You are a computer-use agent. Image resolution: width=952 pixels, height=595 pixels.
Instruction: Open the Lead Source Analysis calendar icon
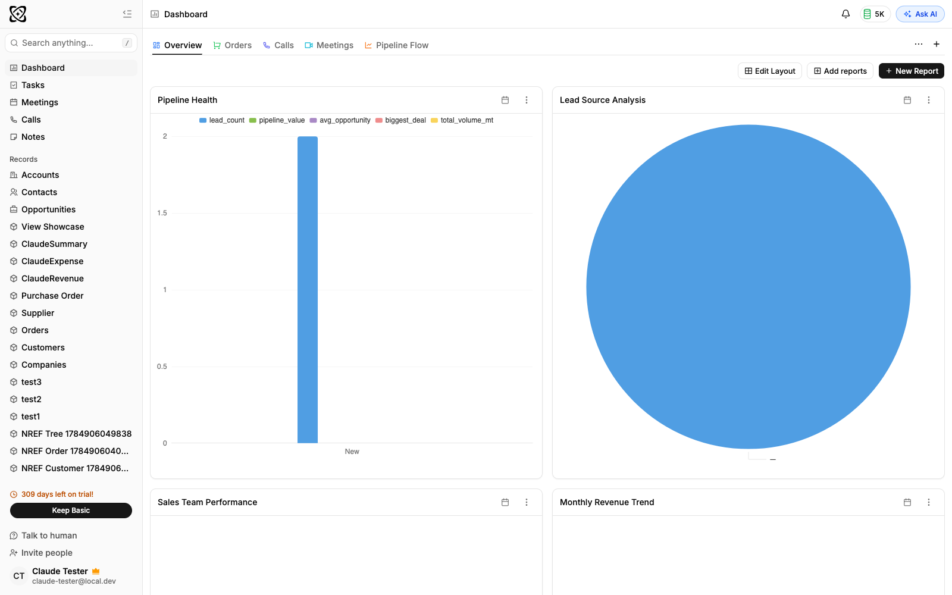point(907,100)
